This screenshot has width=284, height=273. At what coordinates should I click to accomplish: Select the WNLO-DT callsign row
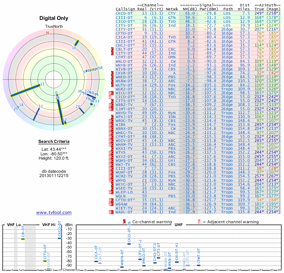click(124, 61)
